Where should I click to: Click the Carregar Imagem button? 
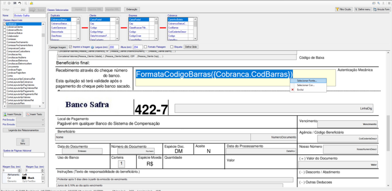click(58, 47)
